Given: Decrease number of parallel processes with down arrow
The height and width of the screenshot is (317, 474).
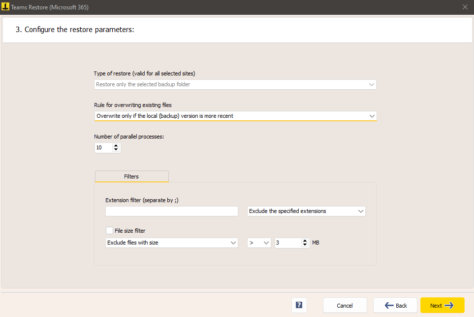Looking at the screenshot, I should click(x=116, y=149).
